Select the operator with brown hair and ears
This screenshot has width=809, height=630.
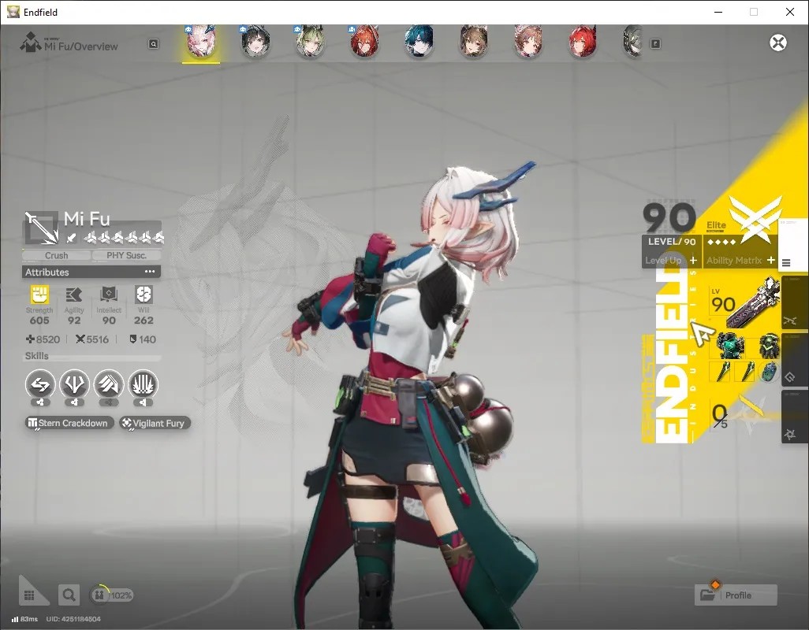473,42
